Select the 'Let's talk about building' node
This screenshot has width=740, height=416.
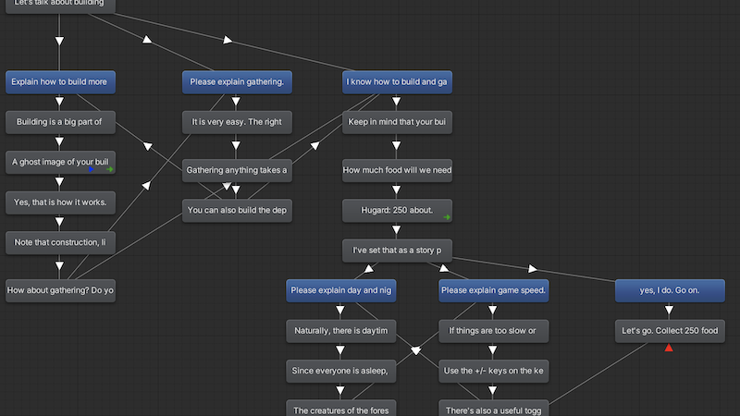[x=60, y=5]
